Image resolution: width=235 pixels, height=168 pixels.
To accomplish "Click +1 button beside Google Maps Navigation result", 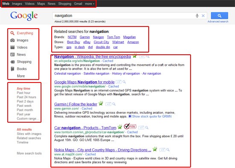I will click(118, 82).
